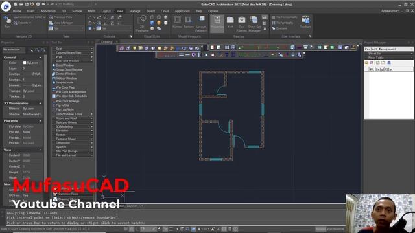Click the Project Management field
Screen dimensions: 415x233
[x=388, y=49]
